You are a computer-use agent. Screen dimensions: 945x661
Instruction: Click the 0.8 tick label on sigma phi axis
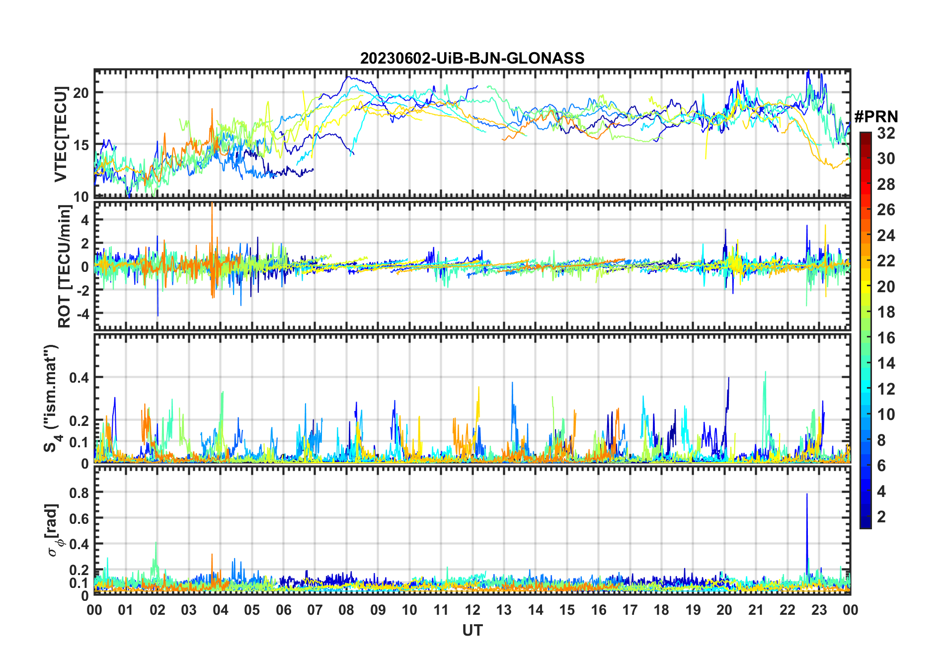(78, 493)
